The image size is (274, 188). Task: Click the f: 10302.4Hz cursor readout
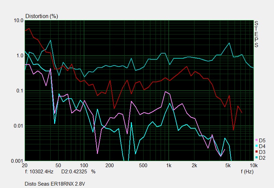pyautogui.click(x=40, y=172)
